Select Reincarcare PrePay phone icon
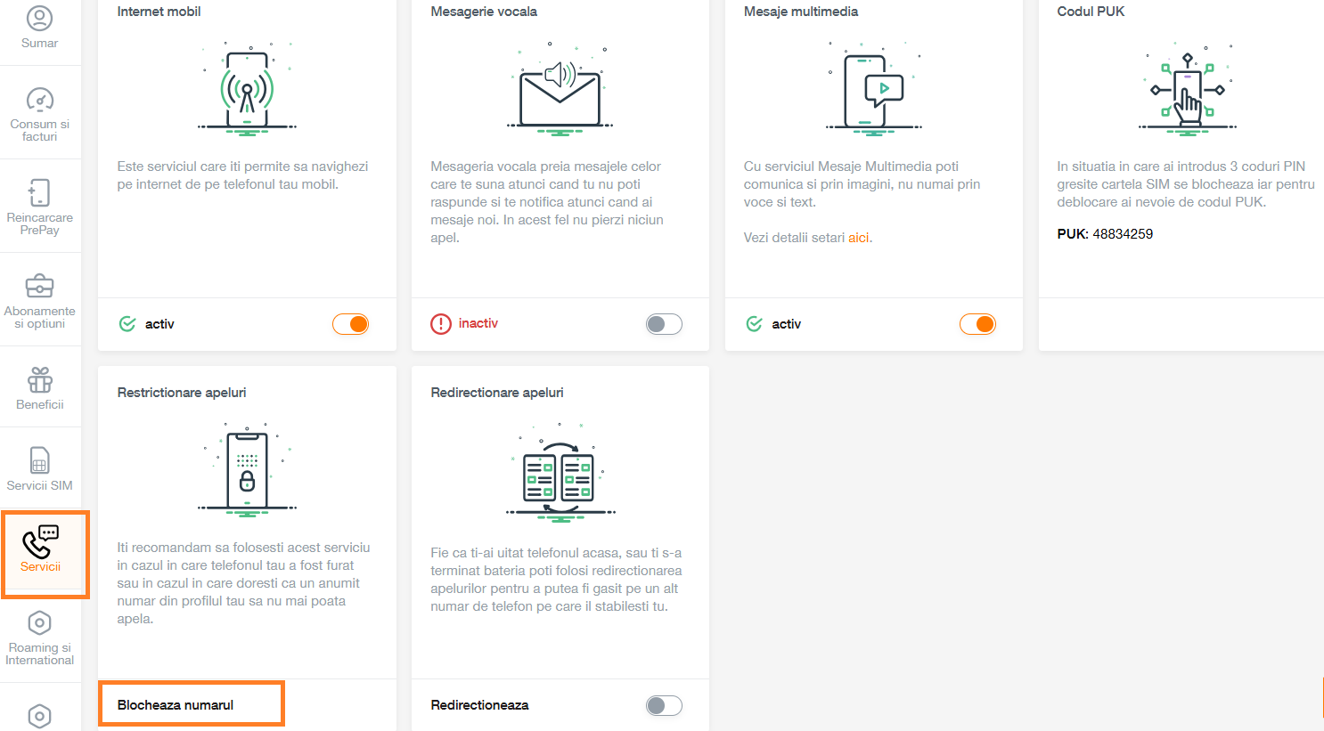Viewport: 1324px width, 731px height. tap(39, 192)
